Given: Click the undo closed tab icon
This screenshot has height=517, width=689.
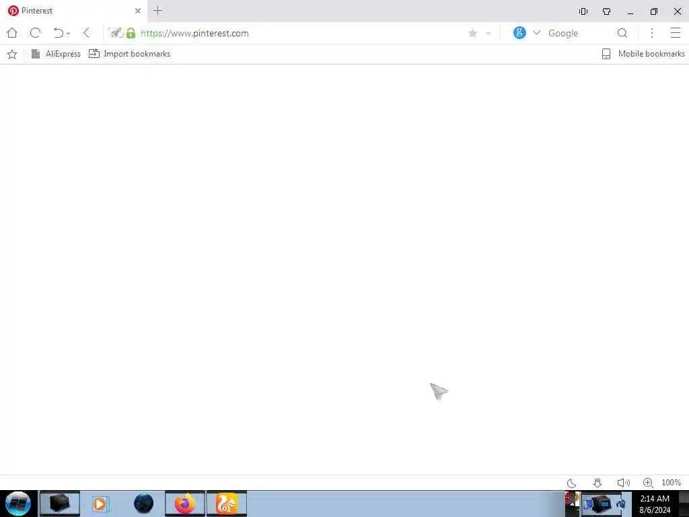Looking at the screenshot, I should pos(58,33).
